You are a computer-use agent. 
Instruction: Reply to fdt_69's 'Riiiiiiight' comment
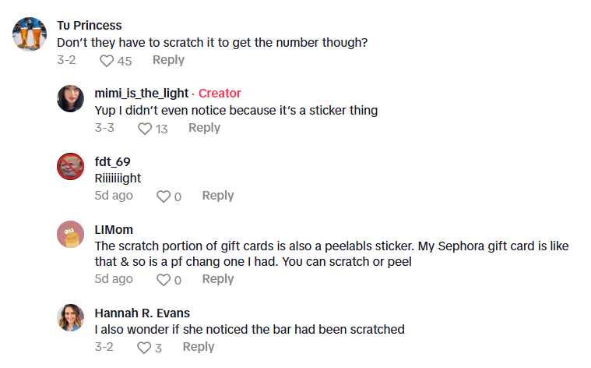tap(218, 196)
